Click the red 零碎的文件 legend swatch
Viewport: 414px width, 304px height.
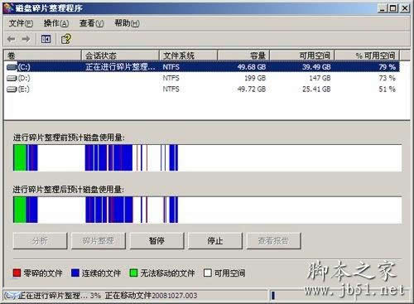[17, 273]
